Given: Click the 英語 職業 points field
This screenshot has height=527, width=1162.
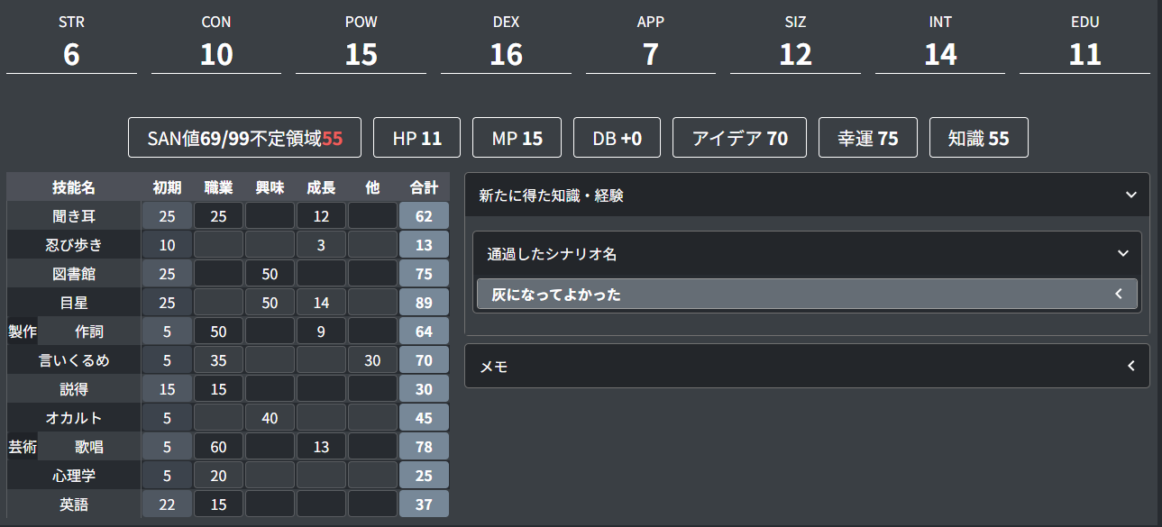Looking at the screenshot, I should pyautogui.click(x=218, y=504).
